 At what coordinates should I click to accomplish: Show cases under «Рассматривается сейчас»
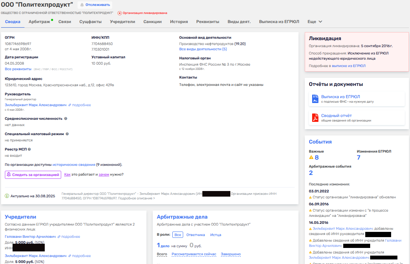pyautogui.click(x=194, y=254)
